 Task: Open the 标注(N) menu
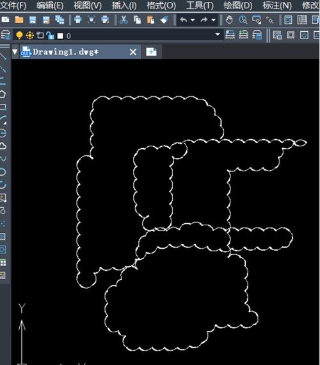coord(277,5)
